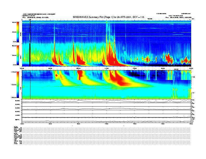206x159 pixels.
Task: Click 16:00 label below the RAD1 spectrogram
Action: pos(135,68)
